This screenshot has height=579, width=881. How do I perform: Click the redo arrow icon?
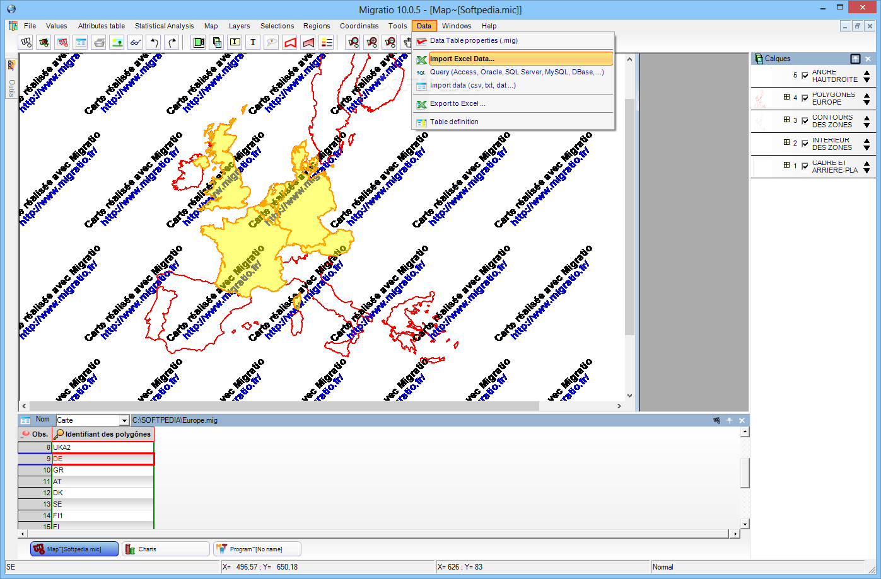tap(172, 42)
